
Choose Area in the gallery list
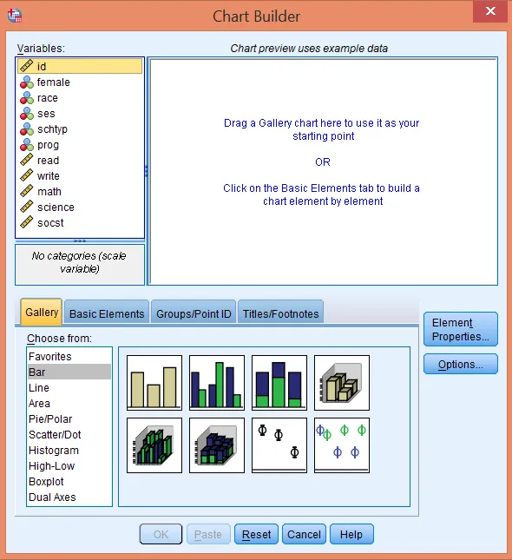click(69, 403)
